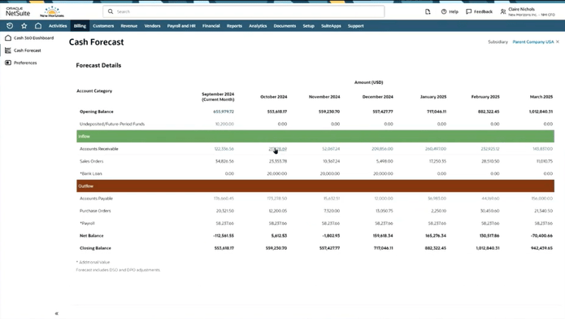This screenshot has height=319, width=565.
Task: Open the Customers menu
Action: pos(103,26)
